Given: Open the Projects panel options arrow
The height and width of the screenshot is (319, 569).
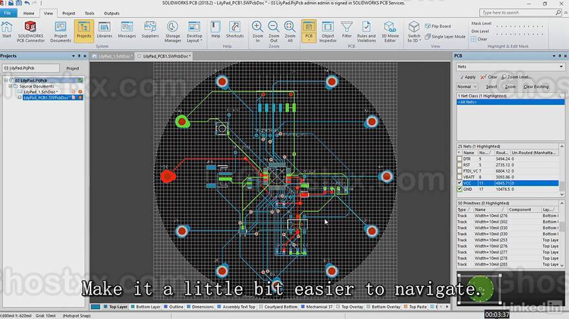Looking at the screenshot, I should click(x=73, y=56).
